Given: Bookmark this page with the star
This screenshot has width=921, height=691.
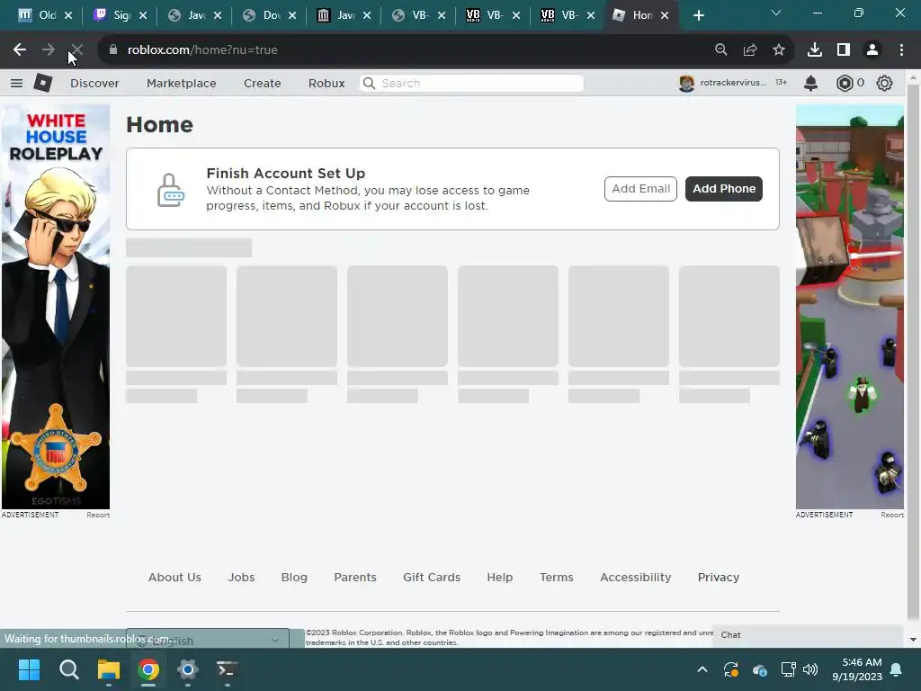Looking at the screenshot, I should 778,50.
